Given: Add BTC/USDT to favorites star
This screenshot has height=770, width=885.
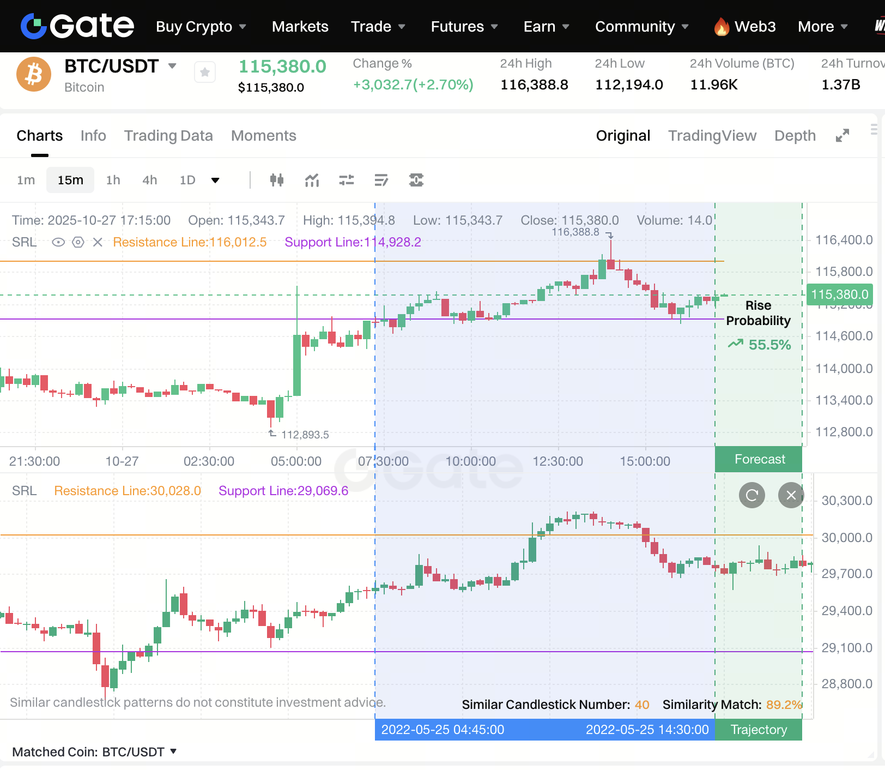Looking at the screenshot, I should (205, 73).
